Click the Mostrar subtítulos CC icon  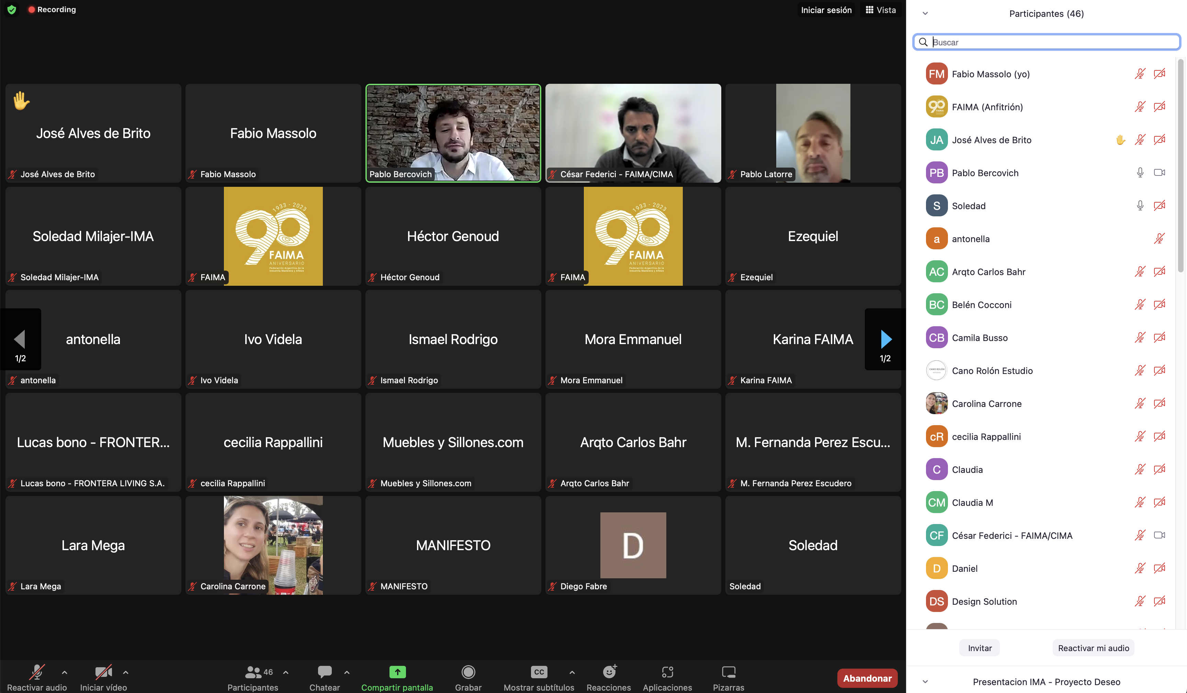coord(539,672)
